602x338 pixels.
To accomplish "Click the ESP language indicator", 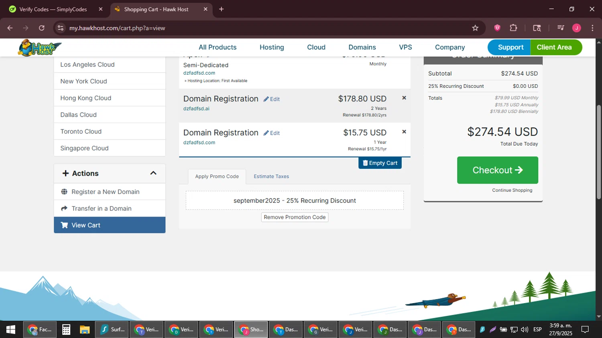I will click(537, 330).
